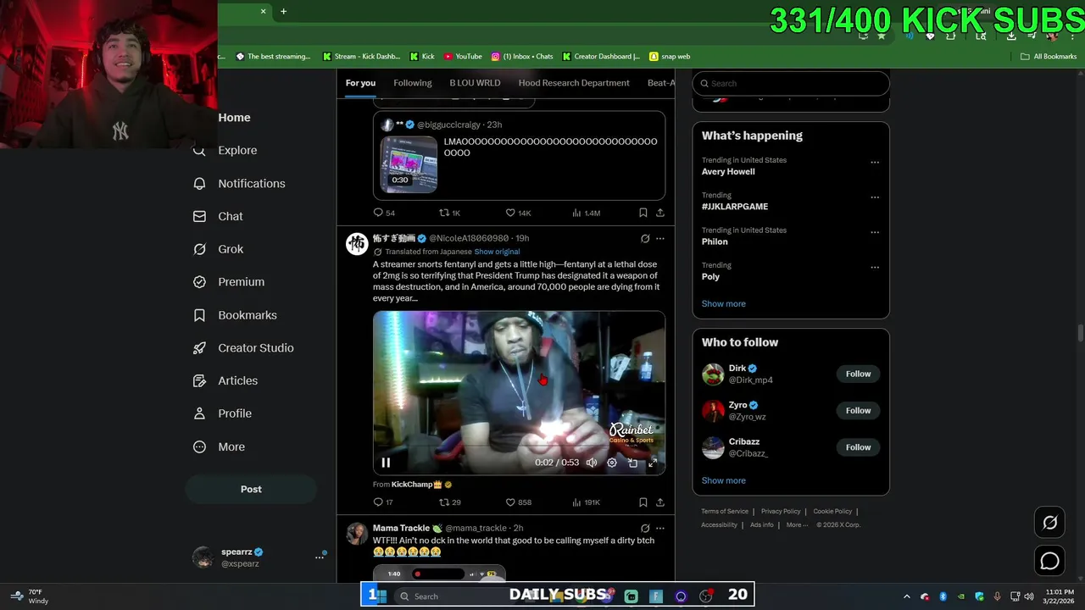The width and height of the screenshot is (1085, 610).
Task: Enter video fullscreen mode
Action: pyautogui.click(x=653, y=463)
